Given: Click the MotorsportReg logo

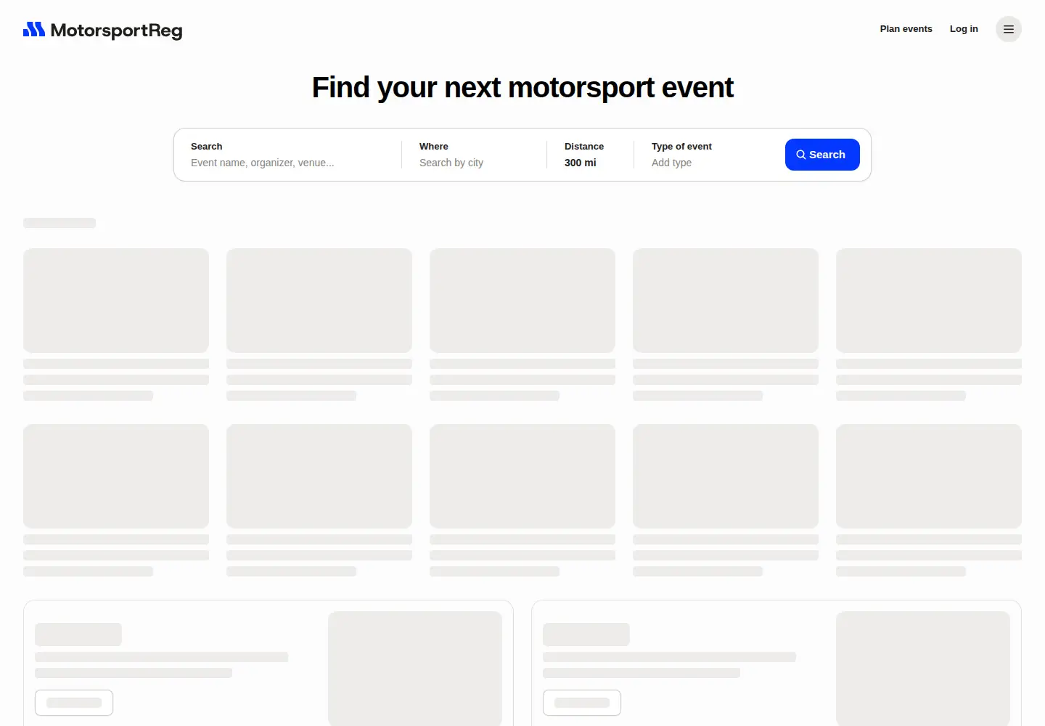Looking at the screenshot, I should tap(103, 30).
